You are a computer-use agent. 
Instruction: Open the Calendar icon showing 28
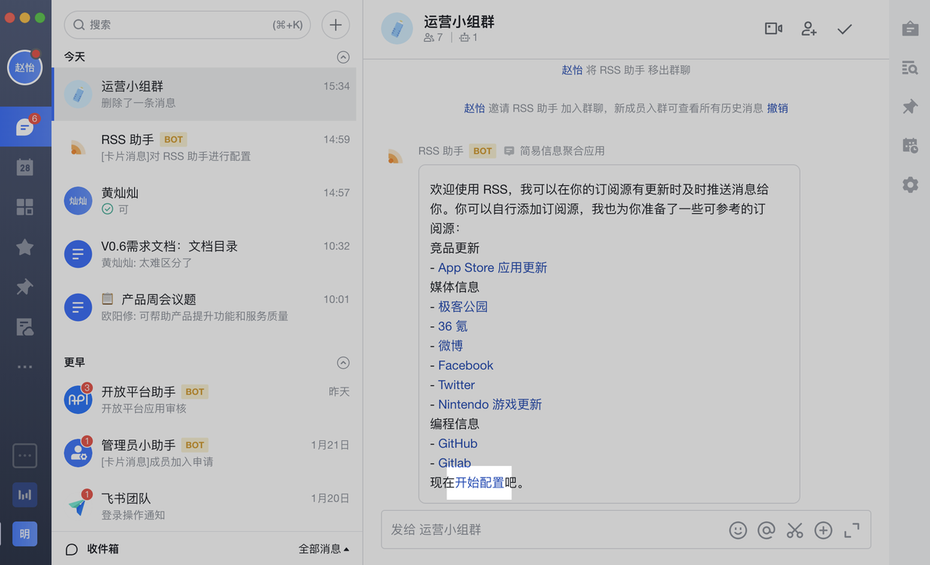click(x=25, y=167)
